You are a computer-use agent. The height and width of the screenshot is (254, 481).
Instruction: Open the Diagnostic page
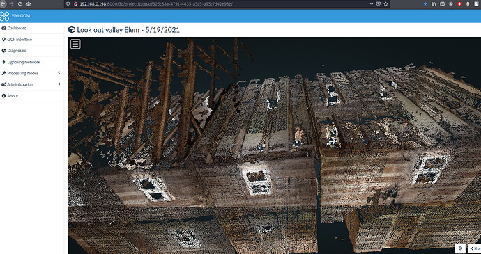(x=17, y=51)
